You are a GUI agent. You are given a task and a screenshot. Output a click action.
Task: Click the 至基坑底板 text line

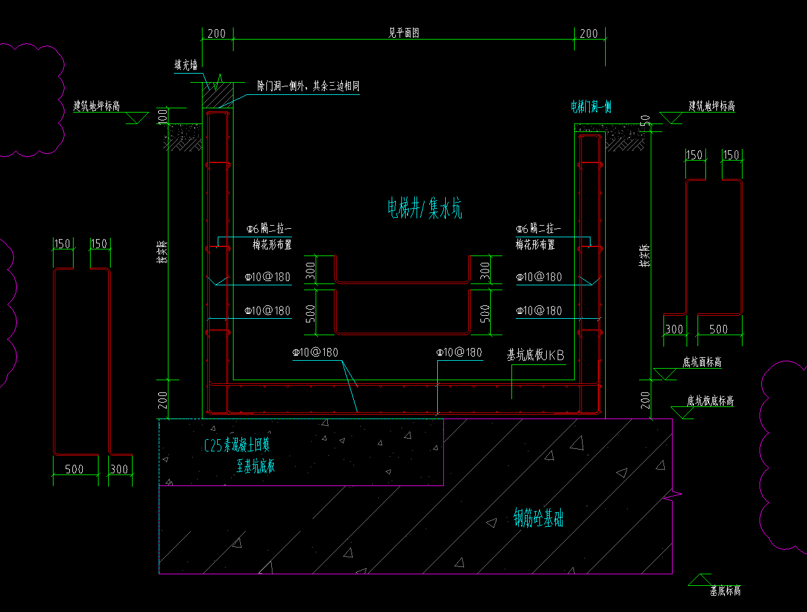click(x=255, y=466)
